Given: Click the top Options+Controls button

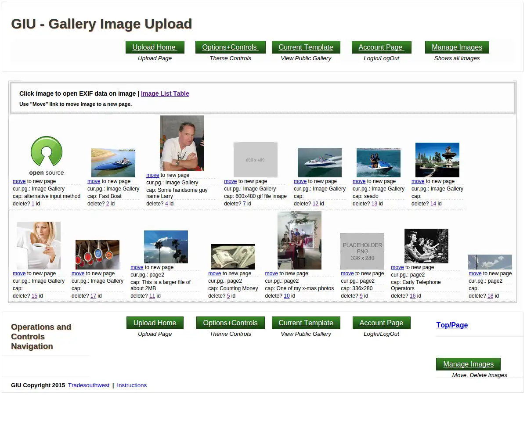Looking at the screenshot, I should (x=230, y=47).
